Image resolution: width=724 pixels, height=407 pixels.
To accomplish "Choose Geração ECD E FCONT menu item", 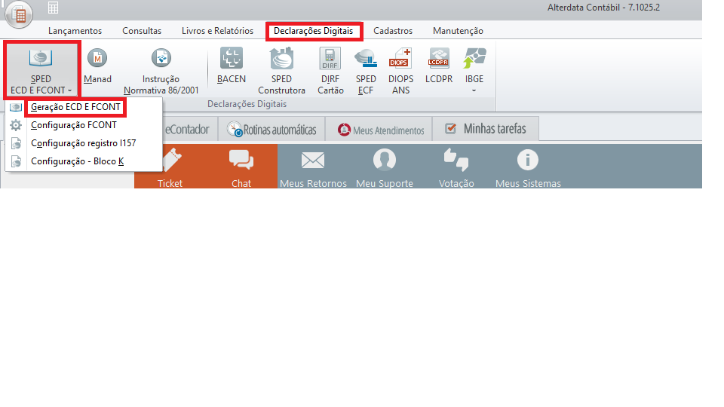I will 84,107.
